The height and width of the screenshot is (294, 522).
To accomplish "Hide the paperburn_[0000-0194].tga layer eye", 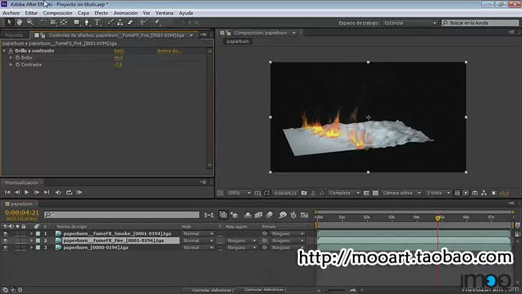I will (x=6, y=247).
